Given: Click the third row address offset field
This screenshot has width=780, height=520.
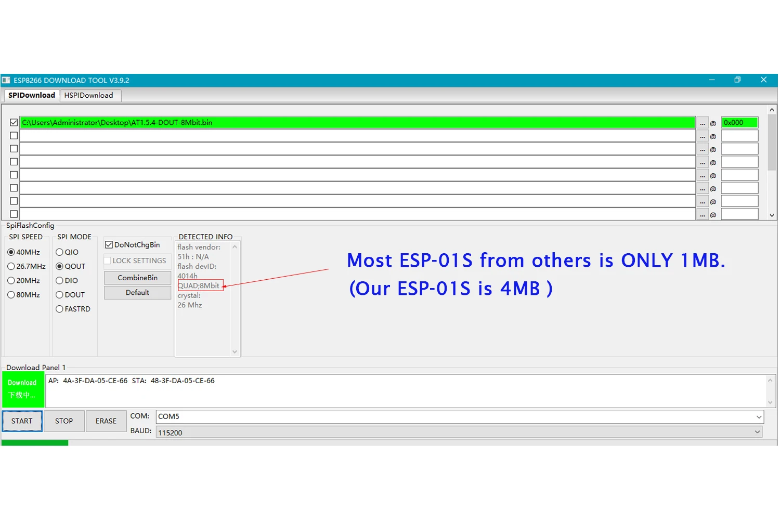Looking at the screenshot, I should click(x=739, y=149).
